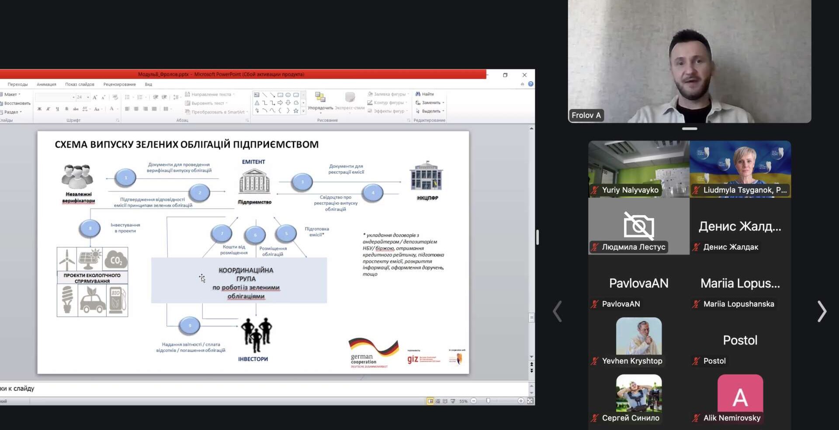Select the five-point star shape in the shapes gallery

[296, 111]
